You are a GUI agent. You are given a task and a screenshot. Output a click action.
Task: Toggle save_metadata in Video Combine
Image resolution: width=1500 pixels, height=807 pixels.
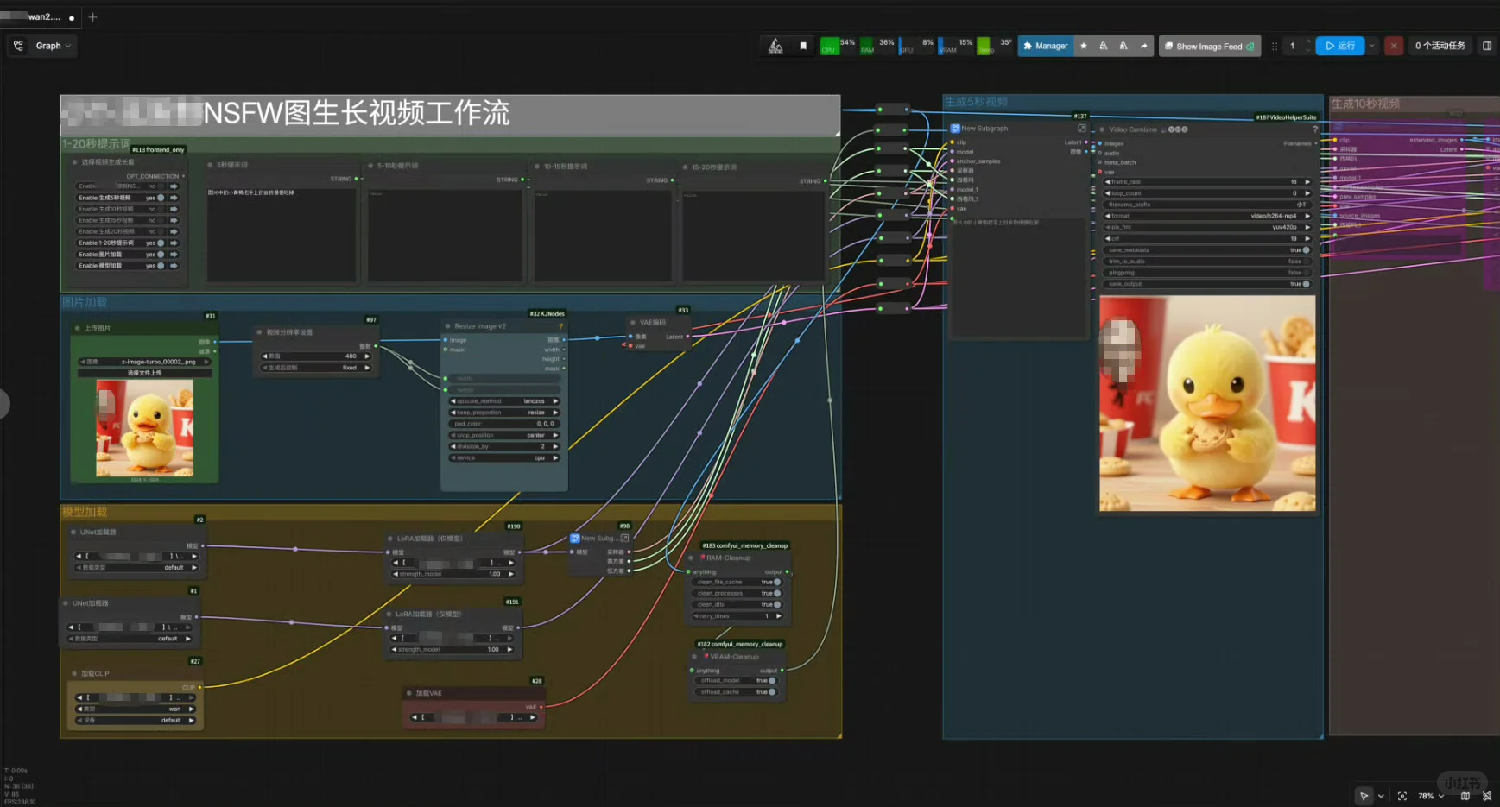pyautogui.click(x=1207, y=250)
